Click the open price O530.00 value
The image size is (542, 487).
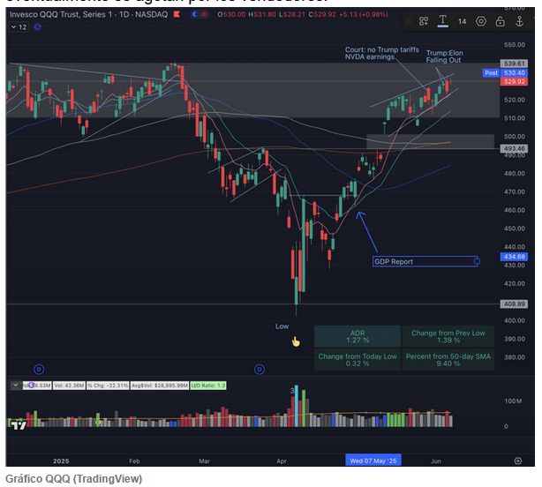pos(231,14)
